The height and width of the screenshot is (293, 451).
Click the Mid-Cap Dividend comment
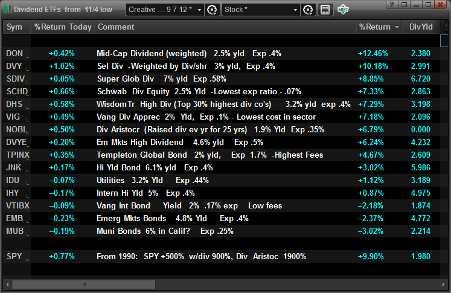tap(189, 54)
